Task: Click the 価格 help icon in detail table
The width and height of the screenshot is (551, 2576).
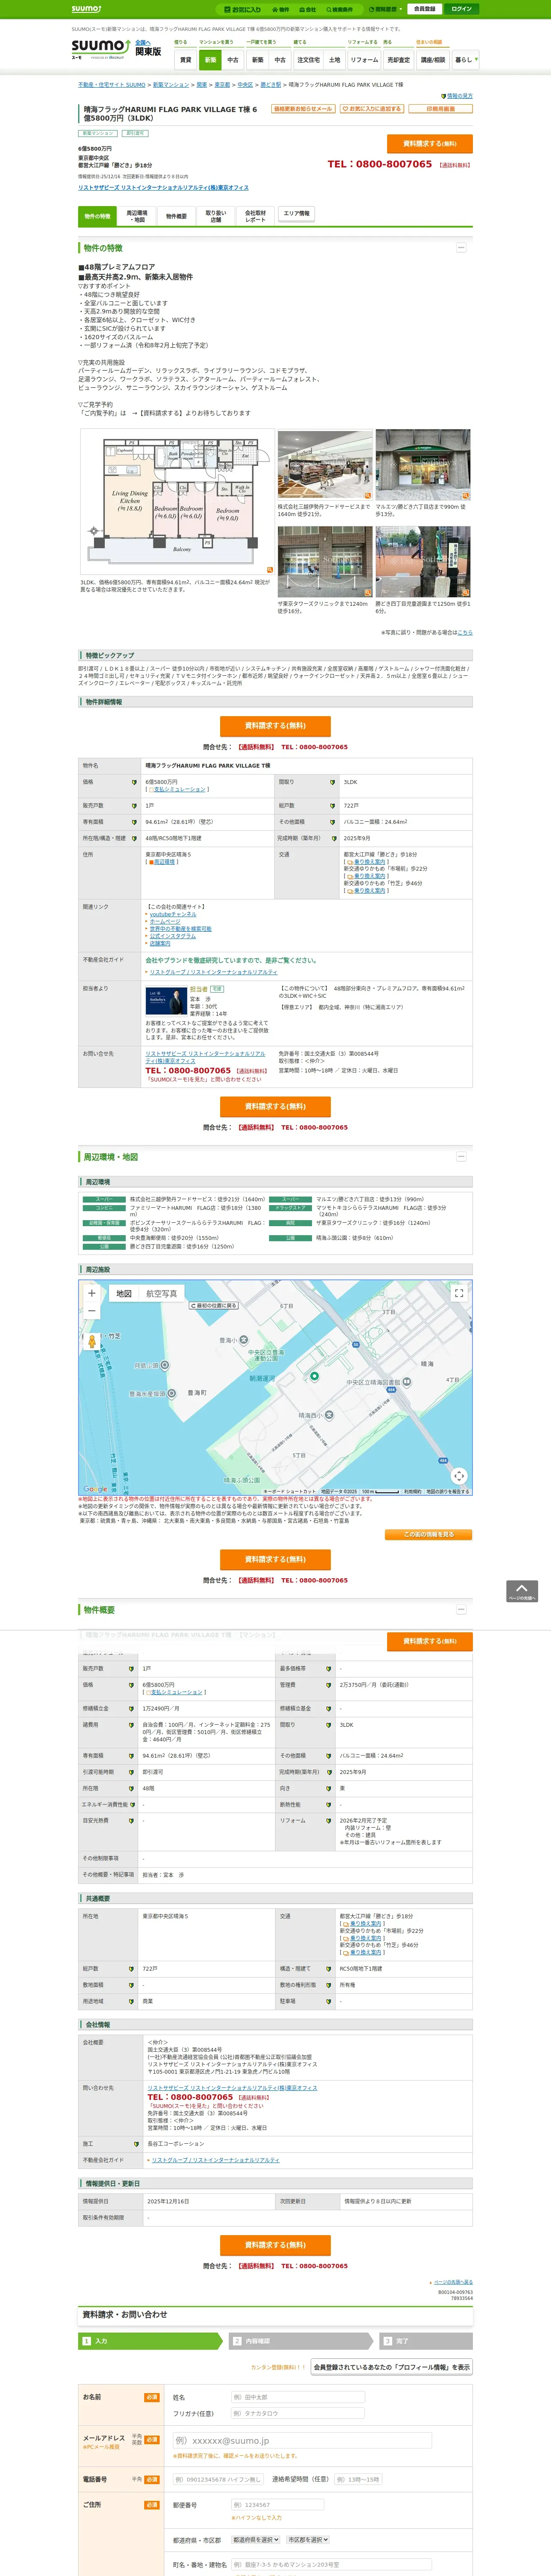Action: click(134, 783)
